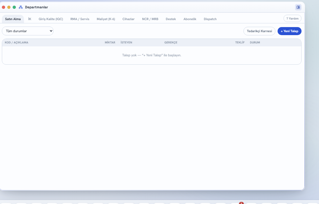Click the İSTEYEN column header
Image resolution: width=319 pixels, height=204 pixels.
[x=126, y=43]
